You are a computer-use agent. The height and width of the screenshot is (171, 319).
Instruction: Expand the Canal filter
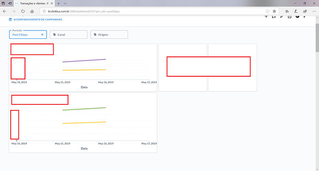pos(68,35)
